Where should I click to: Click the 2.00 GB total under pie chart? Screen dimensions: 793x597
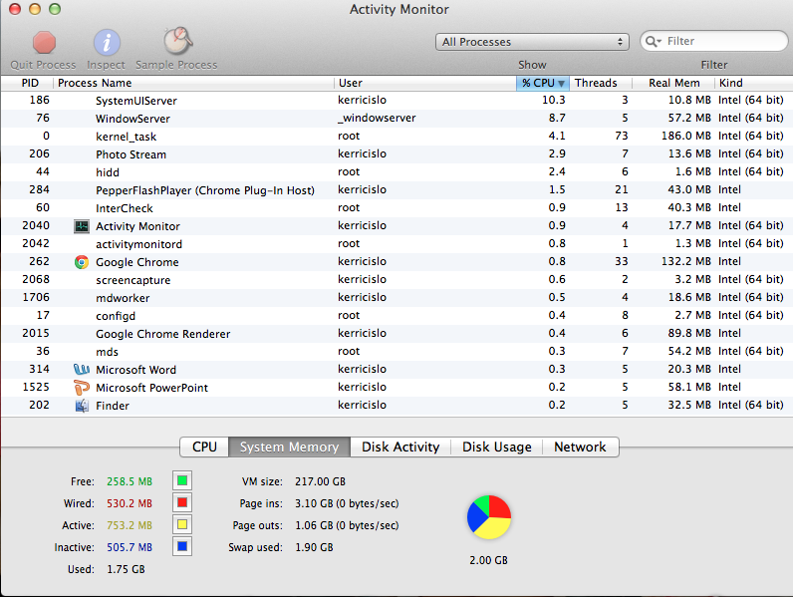[x=488, y=560]
